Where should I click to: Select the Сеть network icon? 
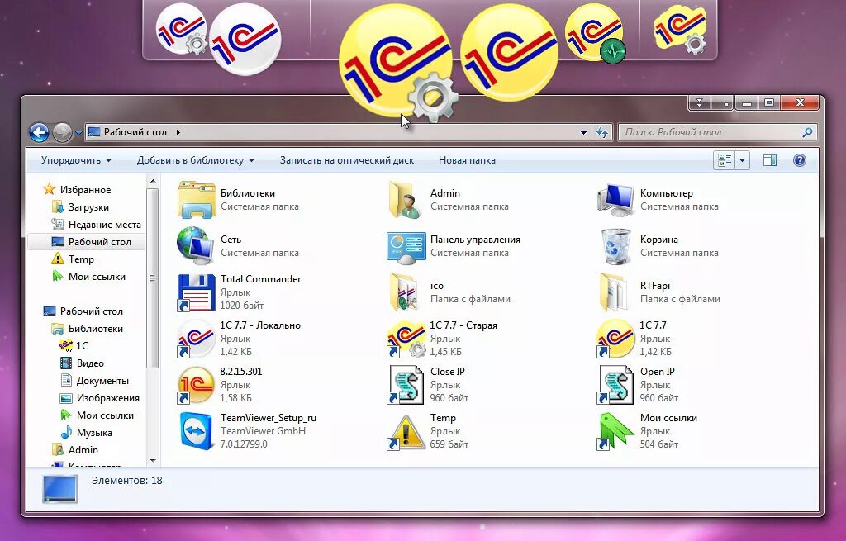click(195, 245)
